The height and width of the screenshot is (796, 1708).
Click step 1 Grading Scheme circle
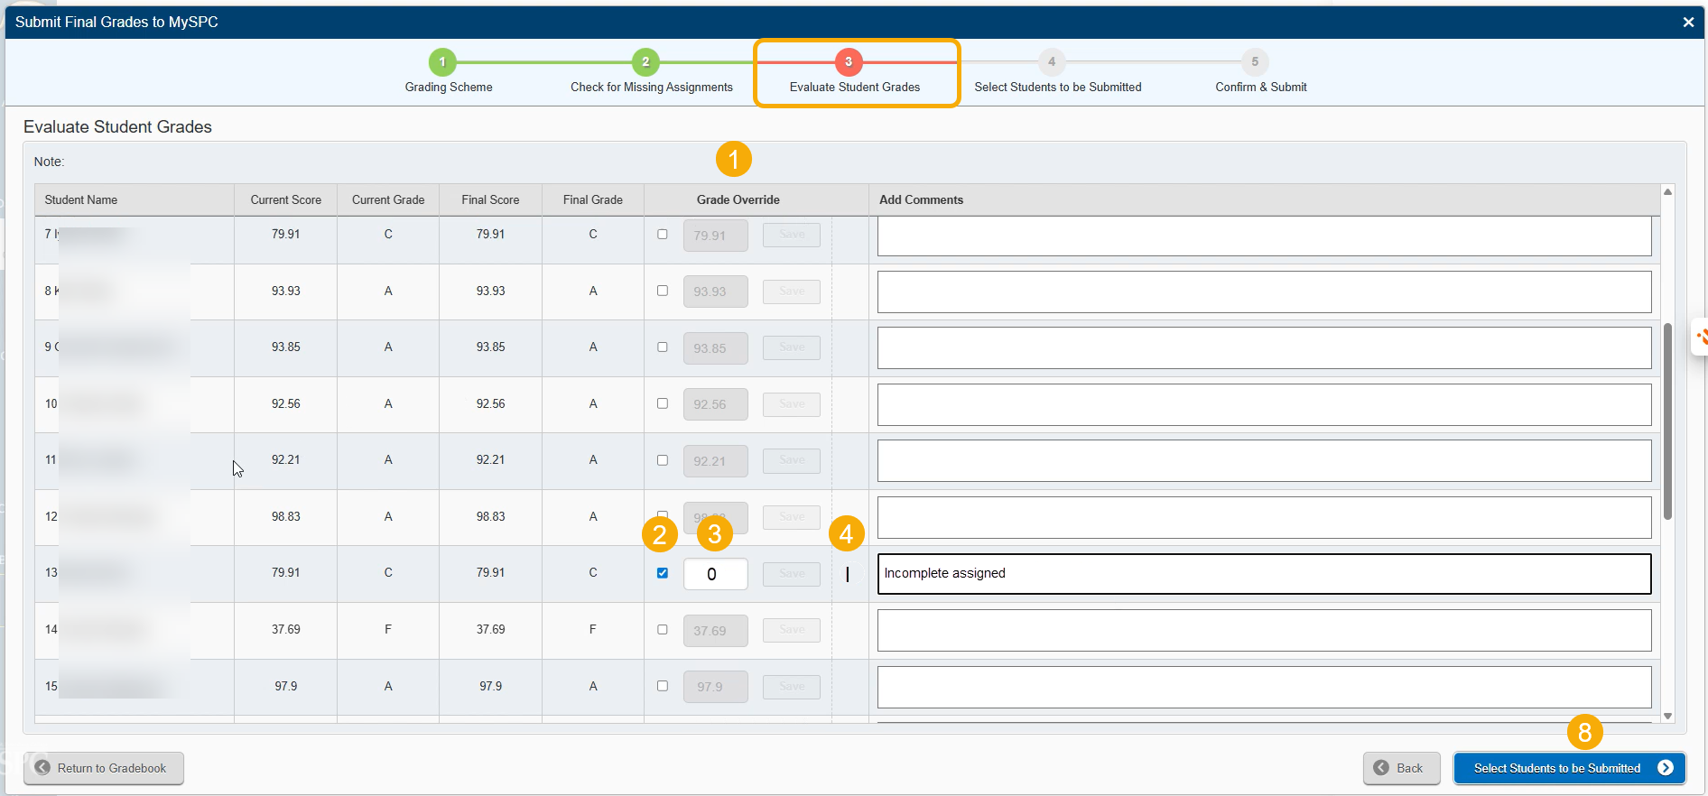(442, 62)
